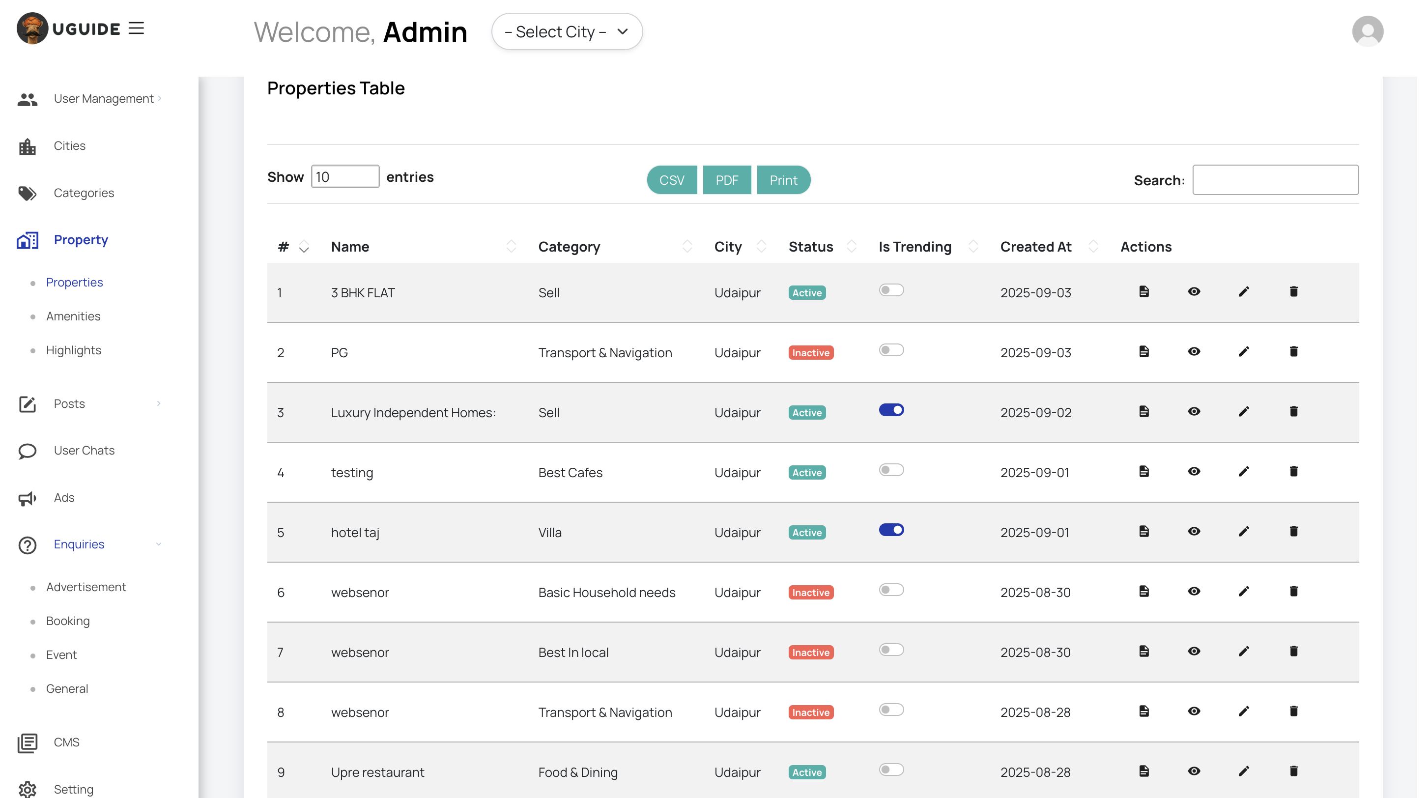The image size is (1427, 798).
Task: View Luxury Independent Homes with eye icon
Action: (x=1194, y=411)
